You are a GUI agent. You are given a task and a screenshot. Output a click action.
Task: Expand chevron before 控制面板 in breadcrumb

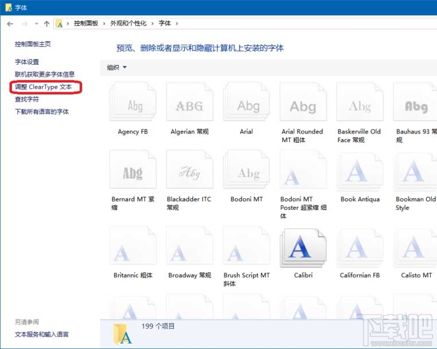(x=68, y=23)
